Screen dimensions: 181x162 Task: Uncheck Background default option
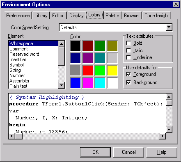tap(128, 82)
